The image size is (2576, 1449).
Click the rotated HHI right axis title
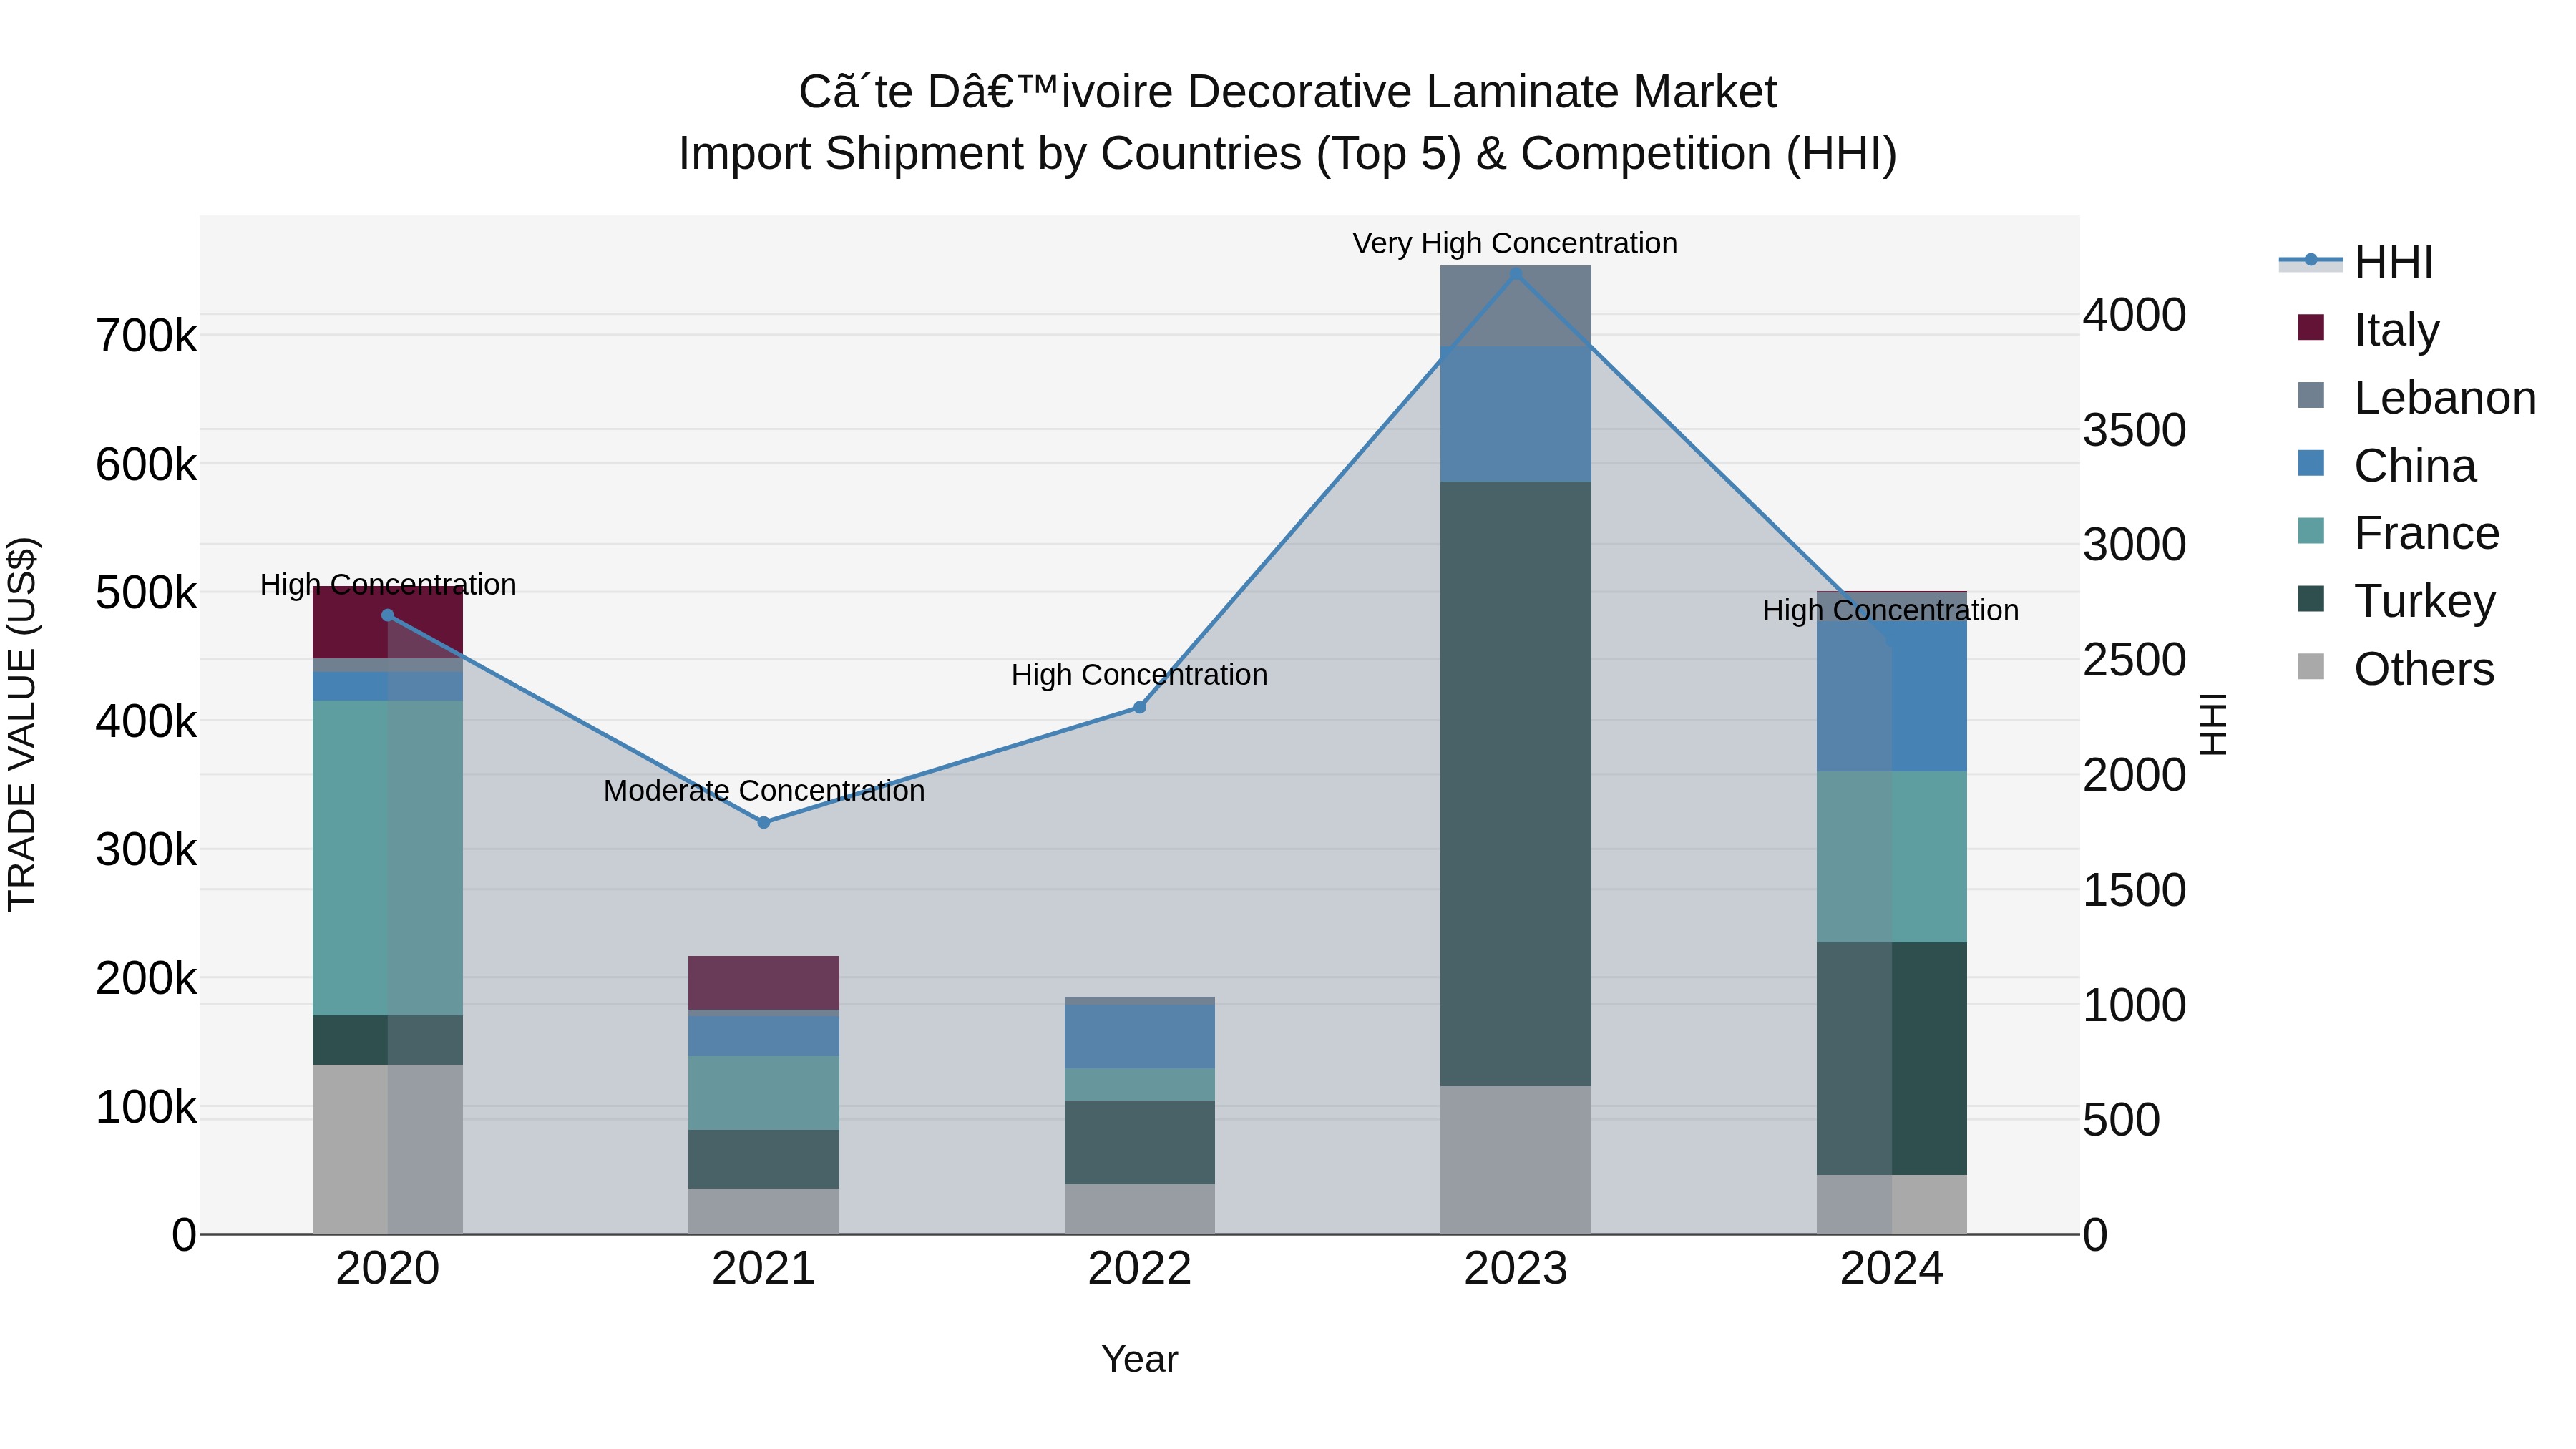[2214, 724]
